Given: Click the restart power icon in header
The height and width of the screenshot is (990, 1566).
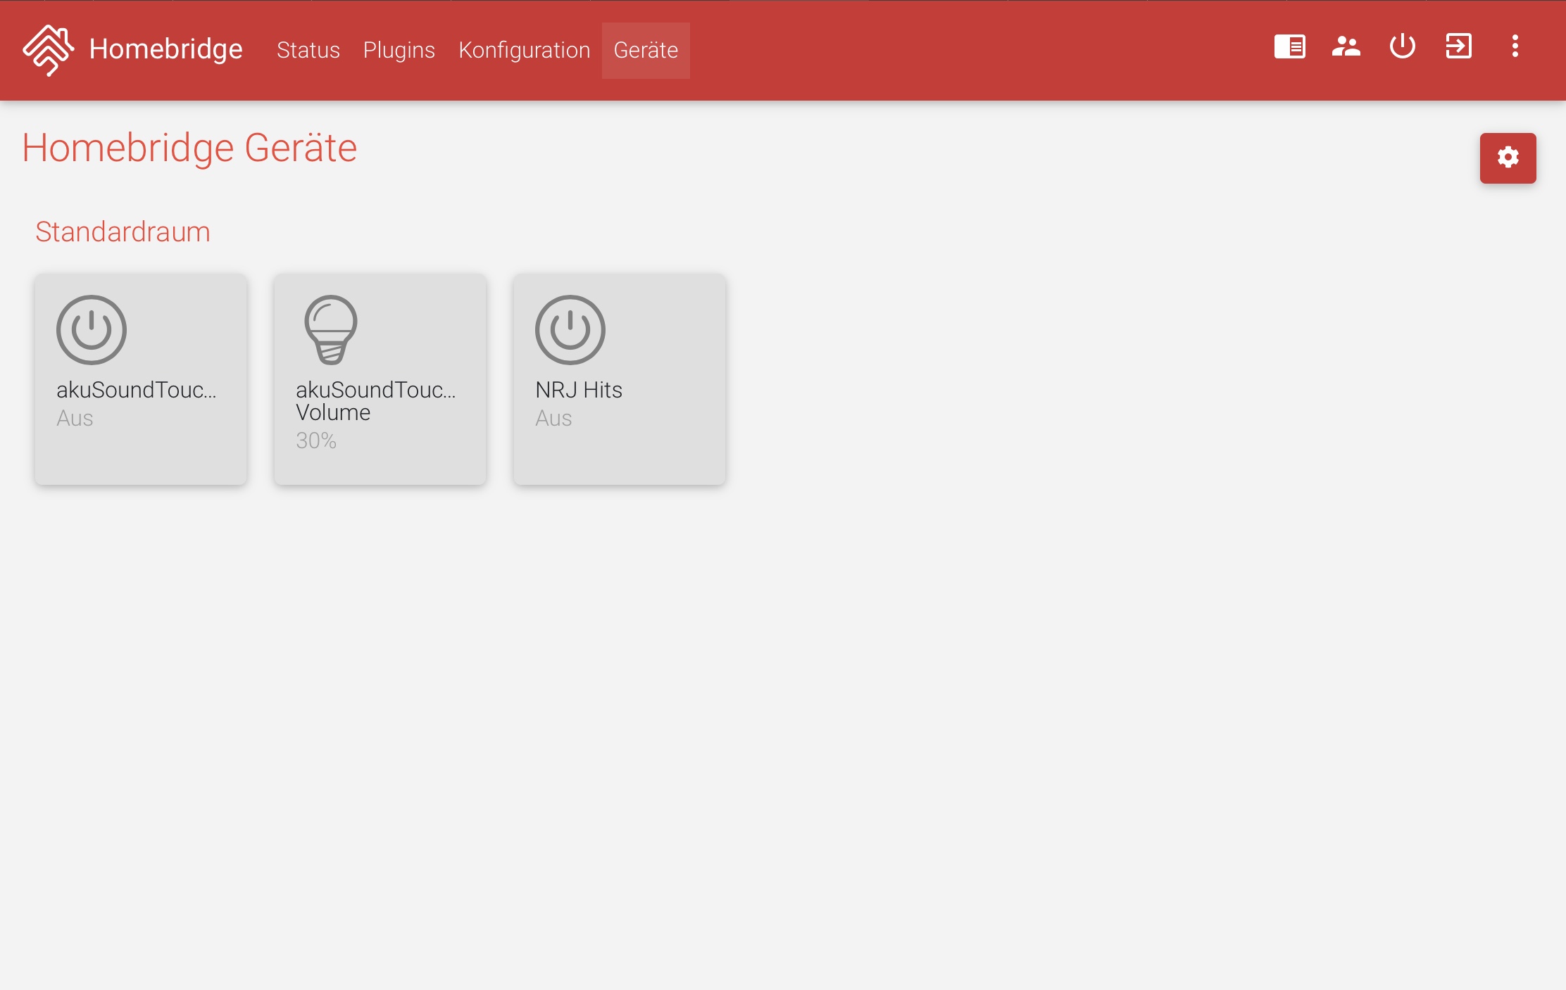Looking at the screenshot, I should [x=1402, y=47].
